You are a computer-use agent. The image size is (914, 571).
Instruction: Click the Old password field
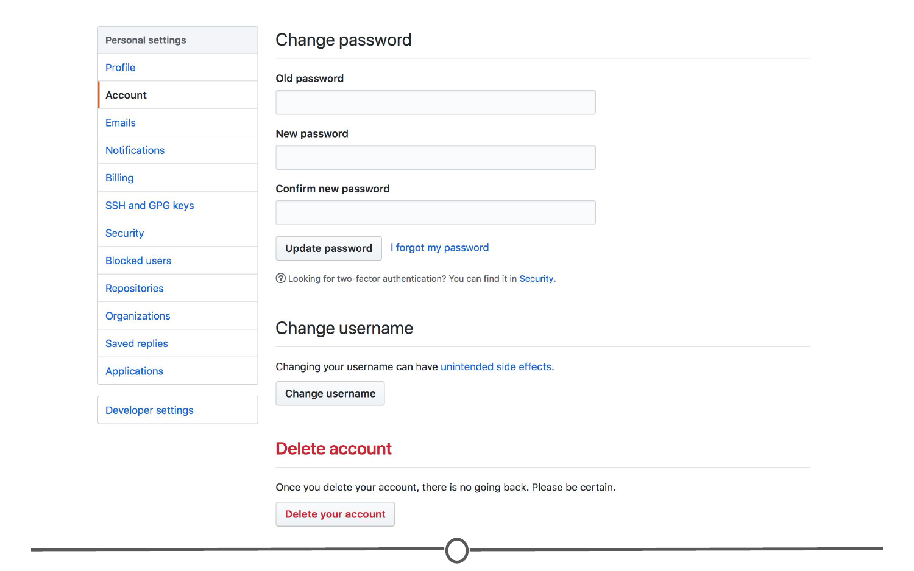tap(435, 102)
